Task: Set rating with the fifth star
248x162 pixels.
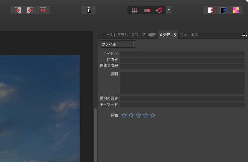Action: (x=153, y=115)
